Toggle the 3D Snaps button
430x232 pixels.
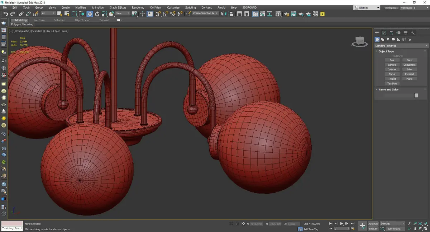[x=158, y=14]
